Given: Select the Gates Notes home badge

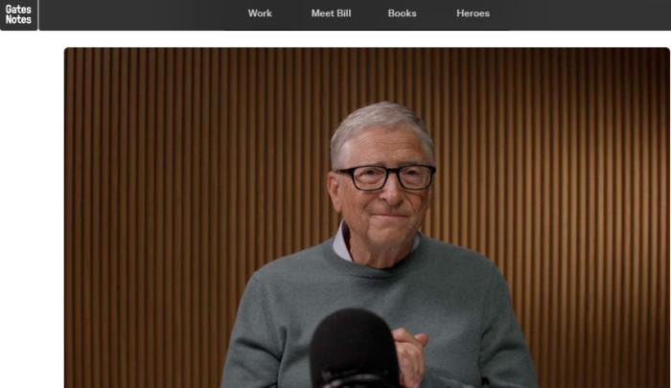Looking at the screenshot, I should 18,14.
